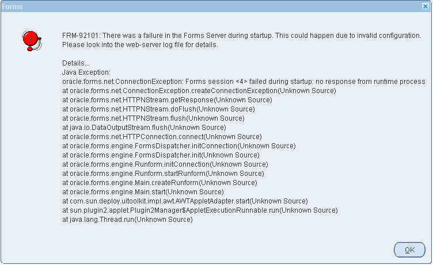Select the AWTAppletAdapter.start stack line
The image size is (433, 265).
click(x=185, y=201)
